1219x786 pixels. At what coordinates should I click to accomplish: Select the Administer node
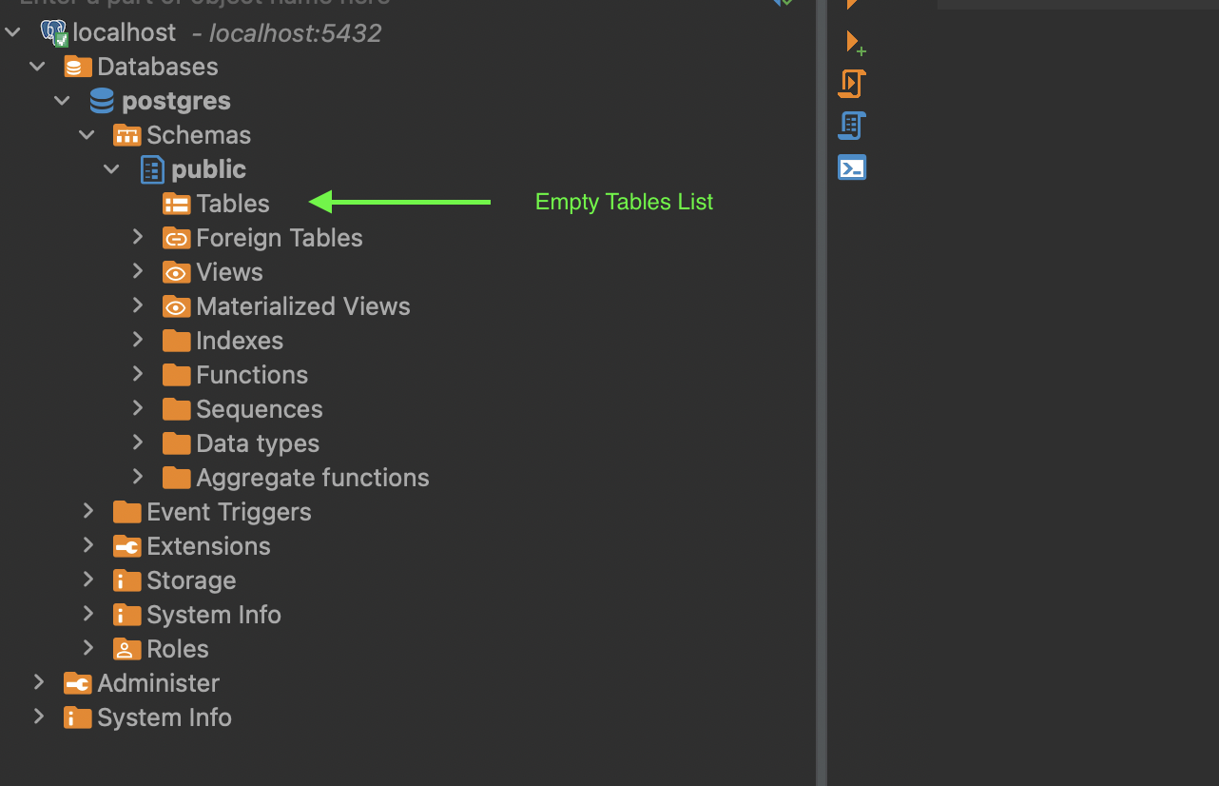tap(159, 682)
